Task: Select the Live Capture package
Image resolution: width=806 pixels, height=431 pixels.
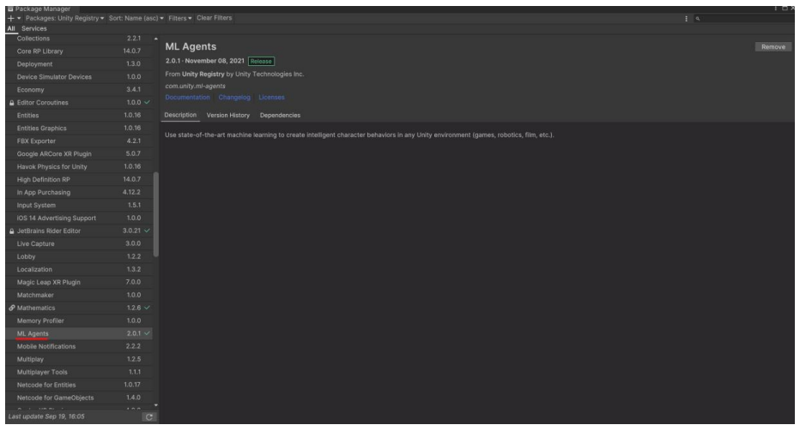Action: click(79, 243)
